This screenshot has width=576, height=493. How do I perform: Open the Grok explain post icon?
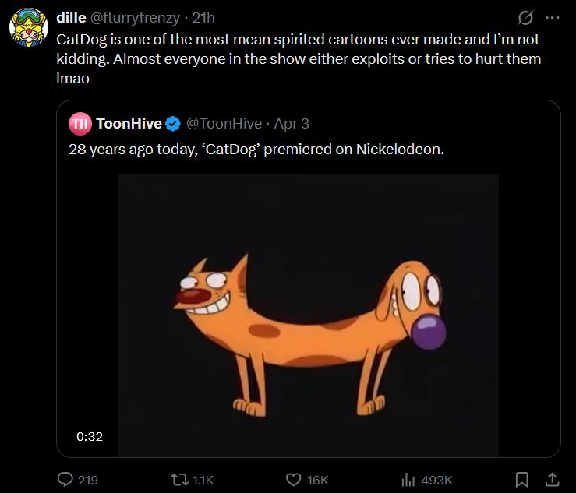[526, 18]
